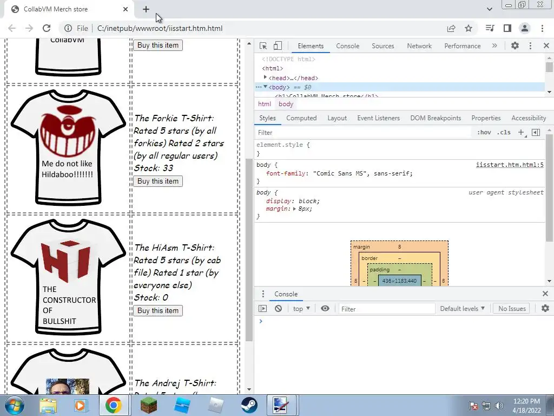
Task: Close the DevTools panel
Action: [546, 45]
